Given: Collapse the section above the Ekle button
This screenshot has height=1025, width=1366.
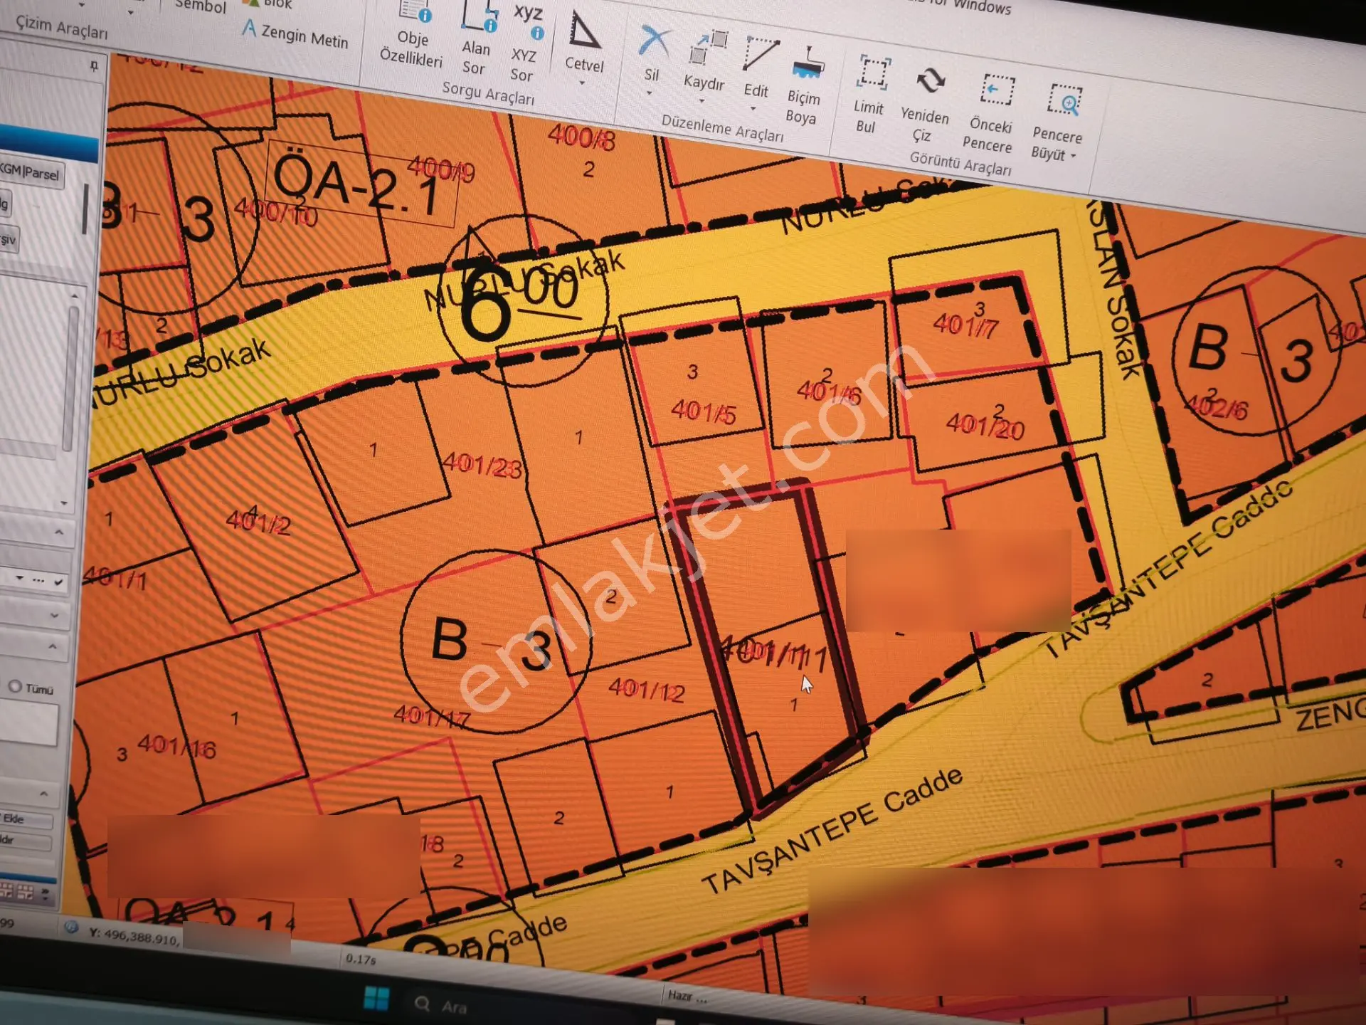Looking at the screenshot, I should pos(43,793).
